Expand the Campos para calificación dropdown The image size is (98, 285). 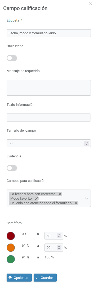[x=87, y=198]
